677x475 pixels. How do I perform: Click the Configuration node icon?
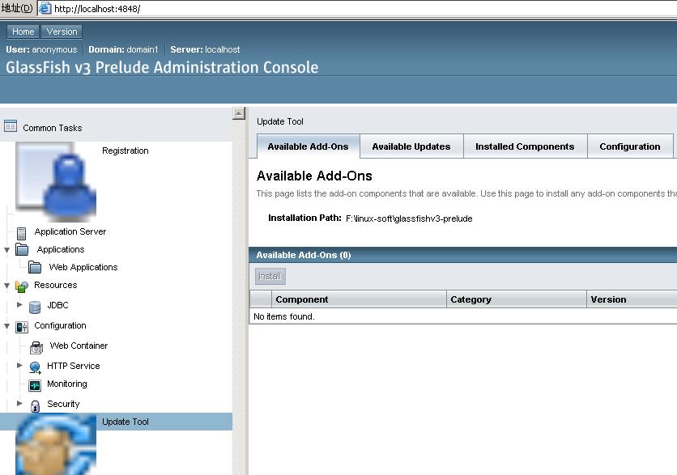coord(22,327)
